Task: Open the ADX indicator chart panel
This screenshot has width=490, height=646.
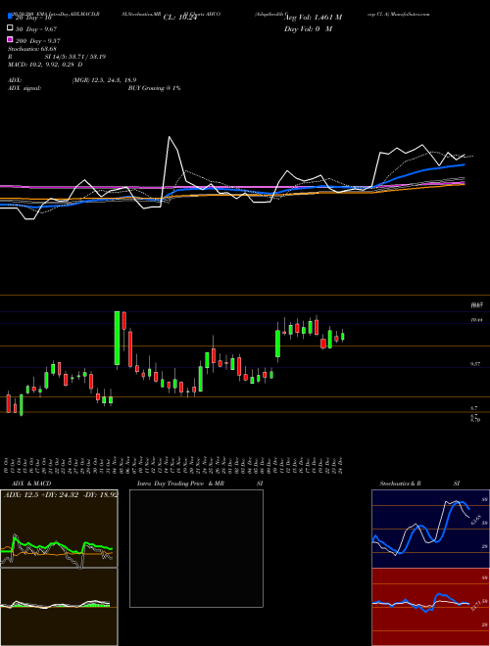Action: coord(59,529)
